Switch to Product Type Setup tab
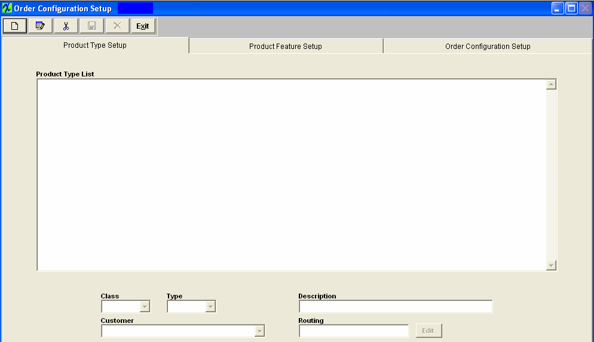 [95, 45]
